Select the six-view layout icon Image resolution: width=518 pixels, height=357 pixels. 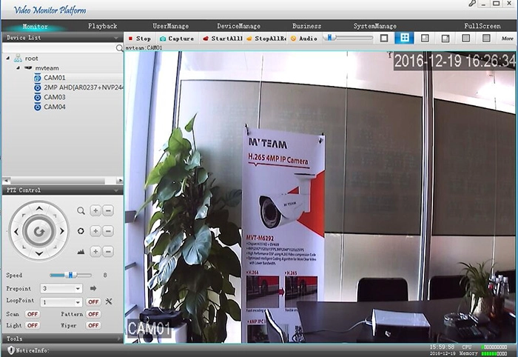click(x=425, y=39)
